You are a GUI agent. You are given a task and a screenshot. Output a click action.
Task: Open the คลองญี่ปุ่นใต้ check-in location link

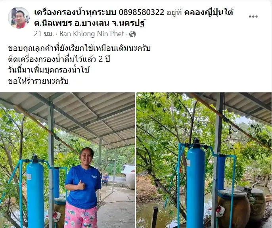click(209, 12)
